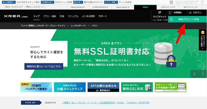
Task: Open the affiliate program side tab
Action: (203, 41)
